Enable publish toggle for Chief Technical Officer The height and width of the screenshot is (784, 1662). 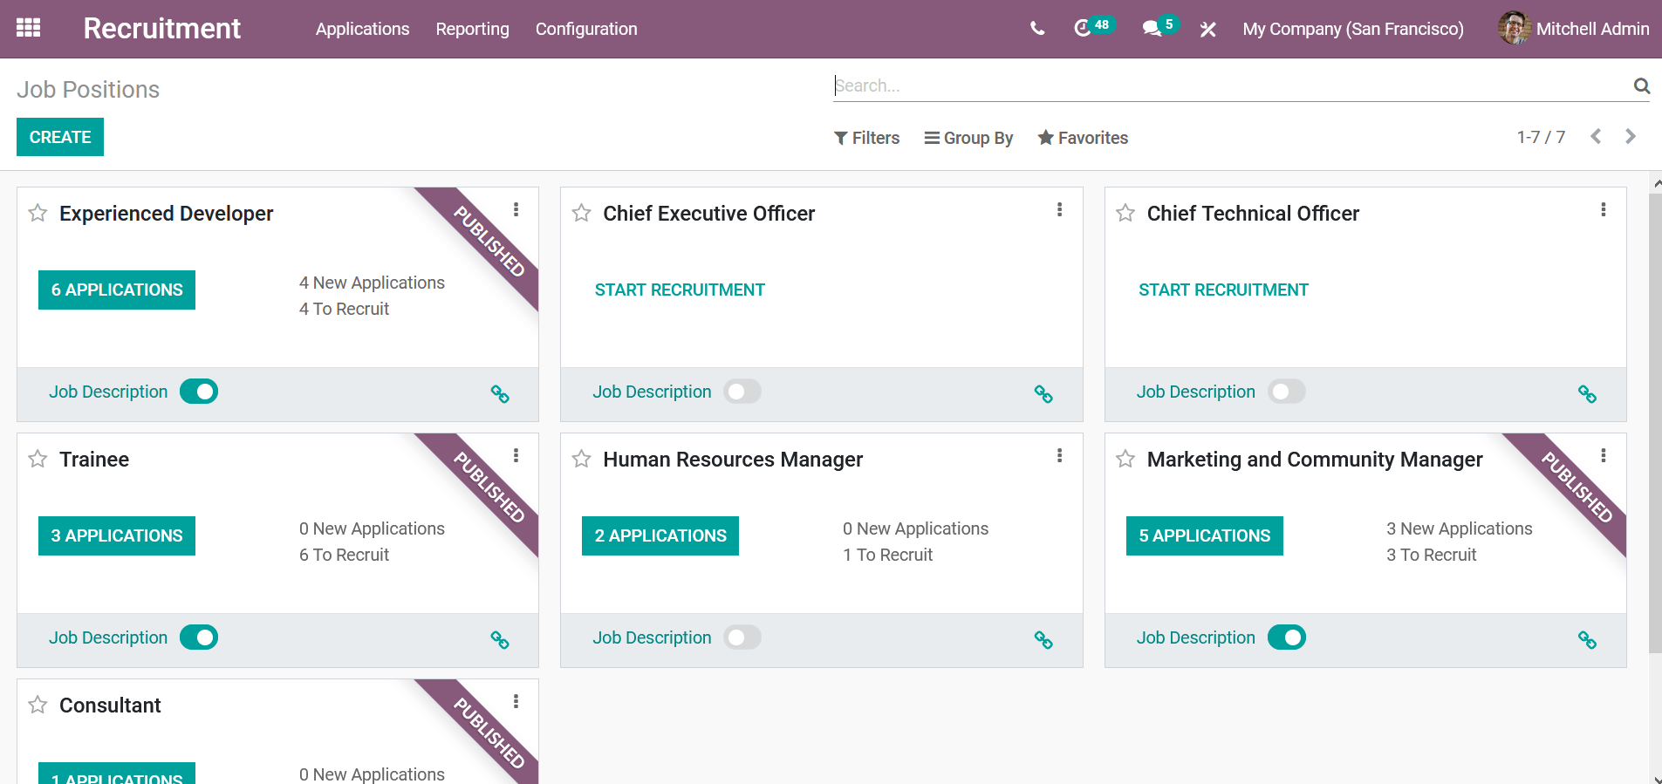[x=1286, y=392]
